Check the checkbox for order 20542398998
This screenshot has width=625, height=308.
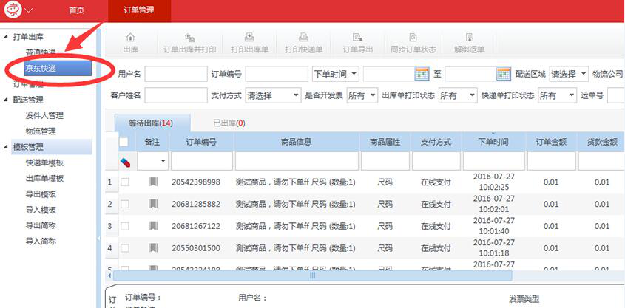coord(125,182)
